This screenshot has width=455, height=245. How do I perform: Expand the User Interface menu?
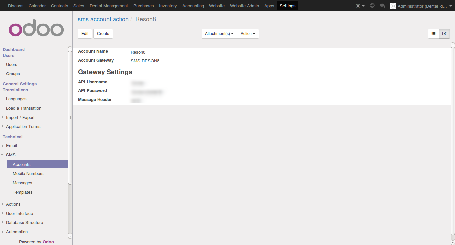20,214
